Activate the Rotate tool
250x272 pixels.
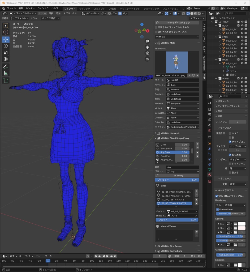[x=6, y=45]
